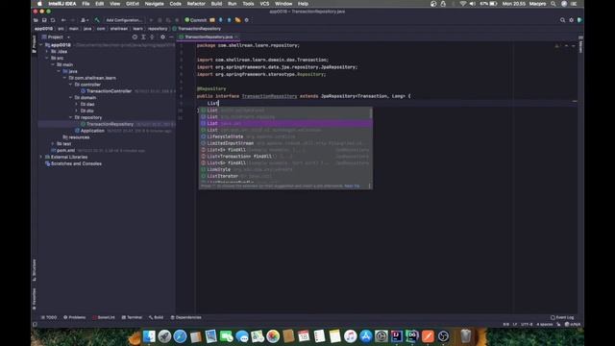This screenshot has height=346, width=615.
Task: Open the Event Log
Action: [562, 317]
